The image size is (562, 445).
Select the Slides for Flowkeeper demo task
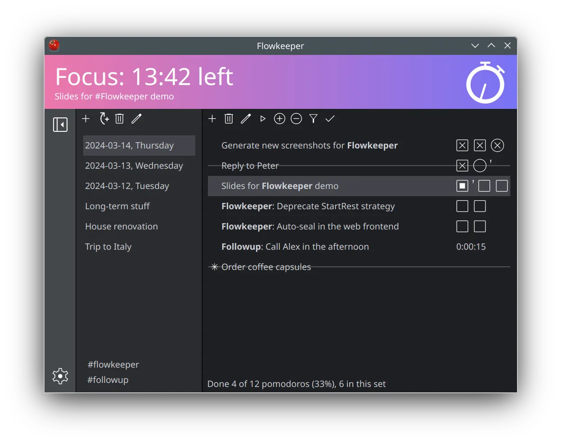point(359,186)
